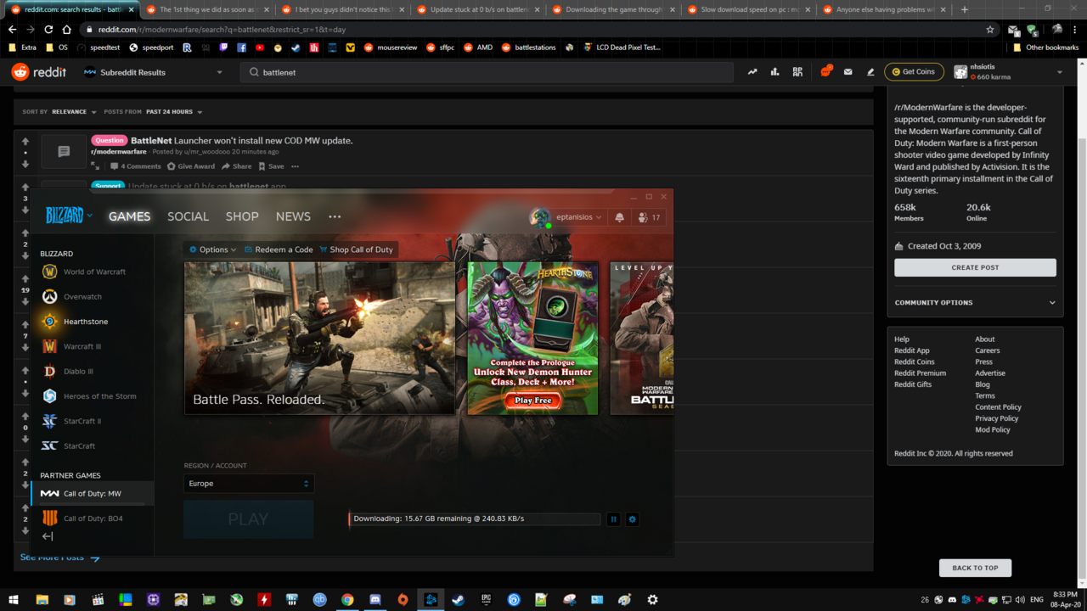1087x611 pixels.
Task: Click Play Free on Hearthstone ad
Action: [x=532, y=400]
